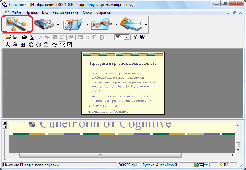Open the Справка menu
Image resolution: width=246 pixels, height=170 pixels.
coord(103,12)
